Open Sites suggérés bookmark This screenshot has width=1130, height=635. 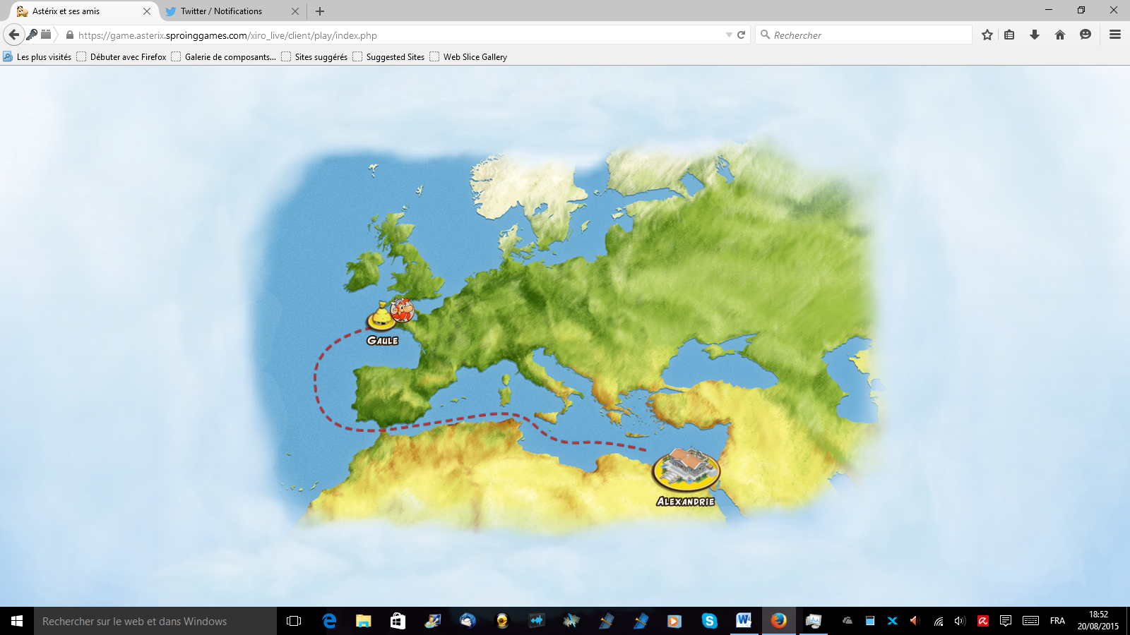(x=314, y=57)
